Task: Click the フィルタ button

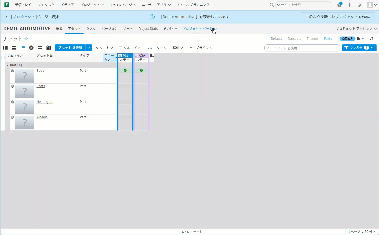Action: tap(359, 48)
